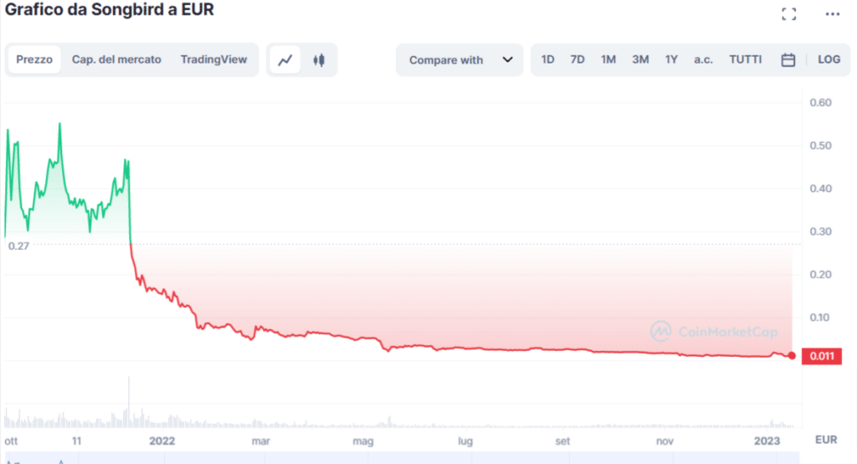This screenshot has height=464, width=857.
Task: Click the range navigator strip below chart
Action: pos(403,457)
